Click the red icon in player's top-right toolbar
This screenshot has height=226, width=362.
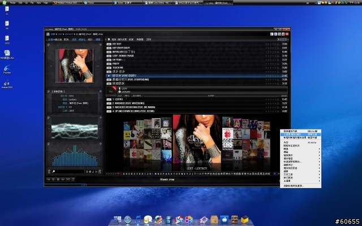287,34
